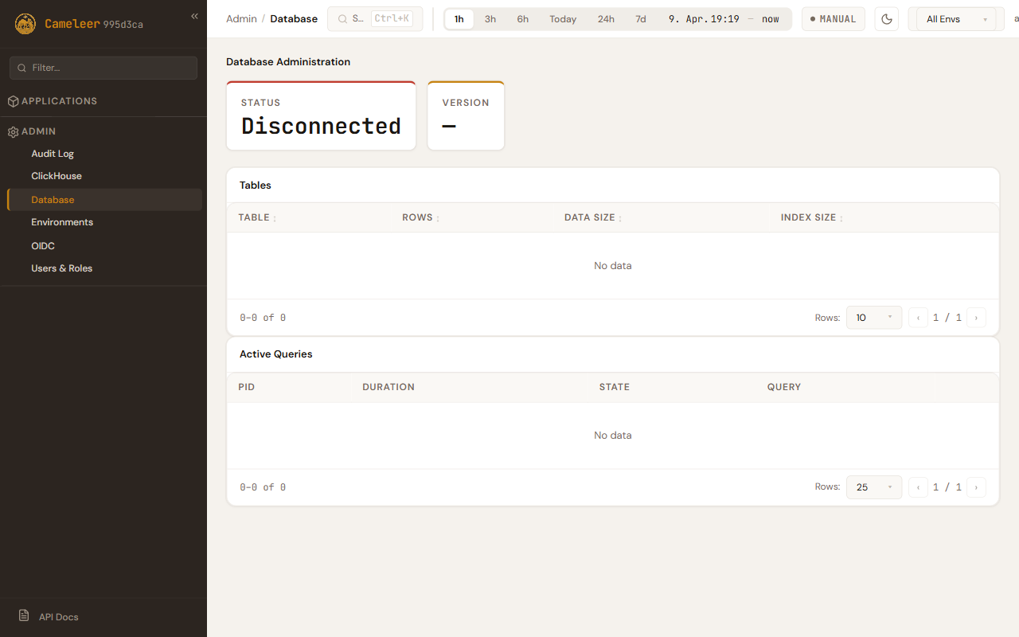Select the Today time range button

click(x=563, y=19)
